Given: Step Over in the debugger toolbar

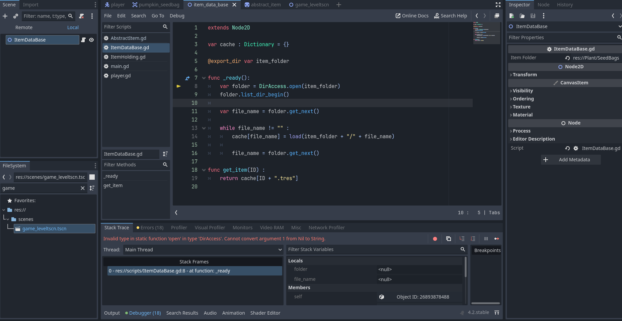Looking at the screenshot, I should click(473, 239).
